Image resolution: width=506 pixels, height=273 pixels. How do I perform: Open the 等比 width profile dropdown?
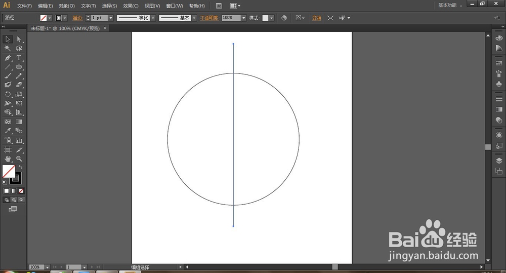pos(153,18)
